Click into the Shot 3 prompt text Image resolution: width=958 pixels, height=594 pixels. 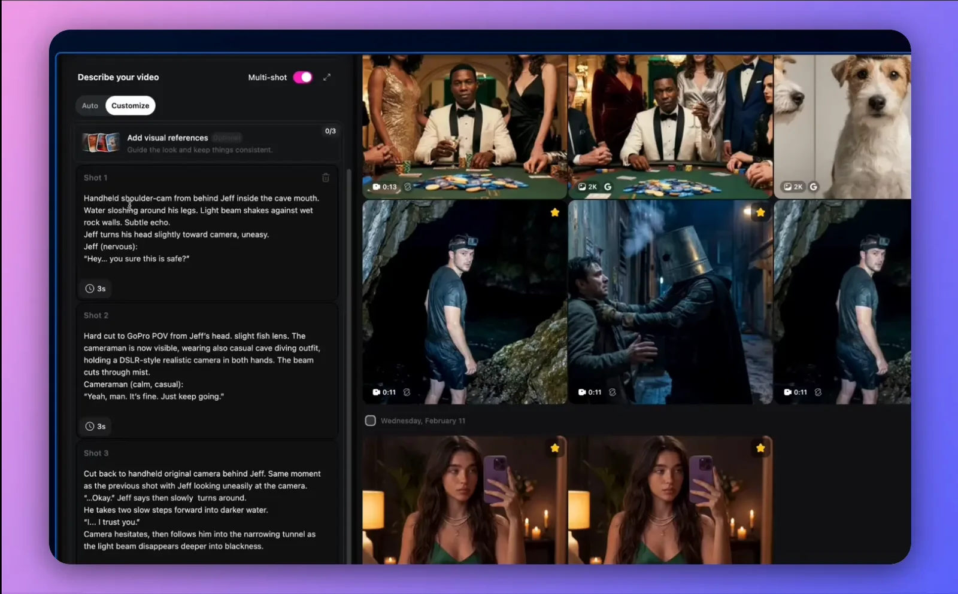click(202, 510)
